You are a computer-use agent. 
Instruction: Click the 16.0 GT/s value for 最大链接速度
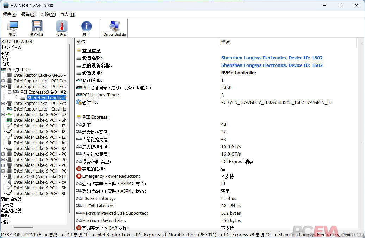tap(231, 147)
